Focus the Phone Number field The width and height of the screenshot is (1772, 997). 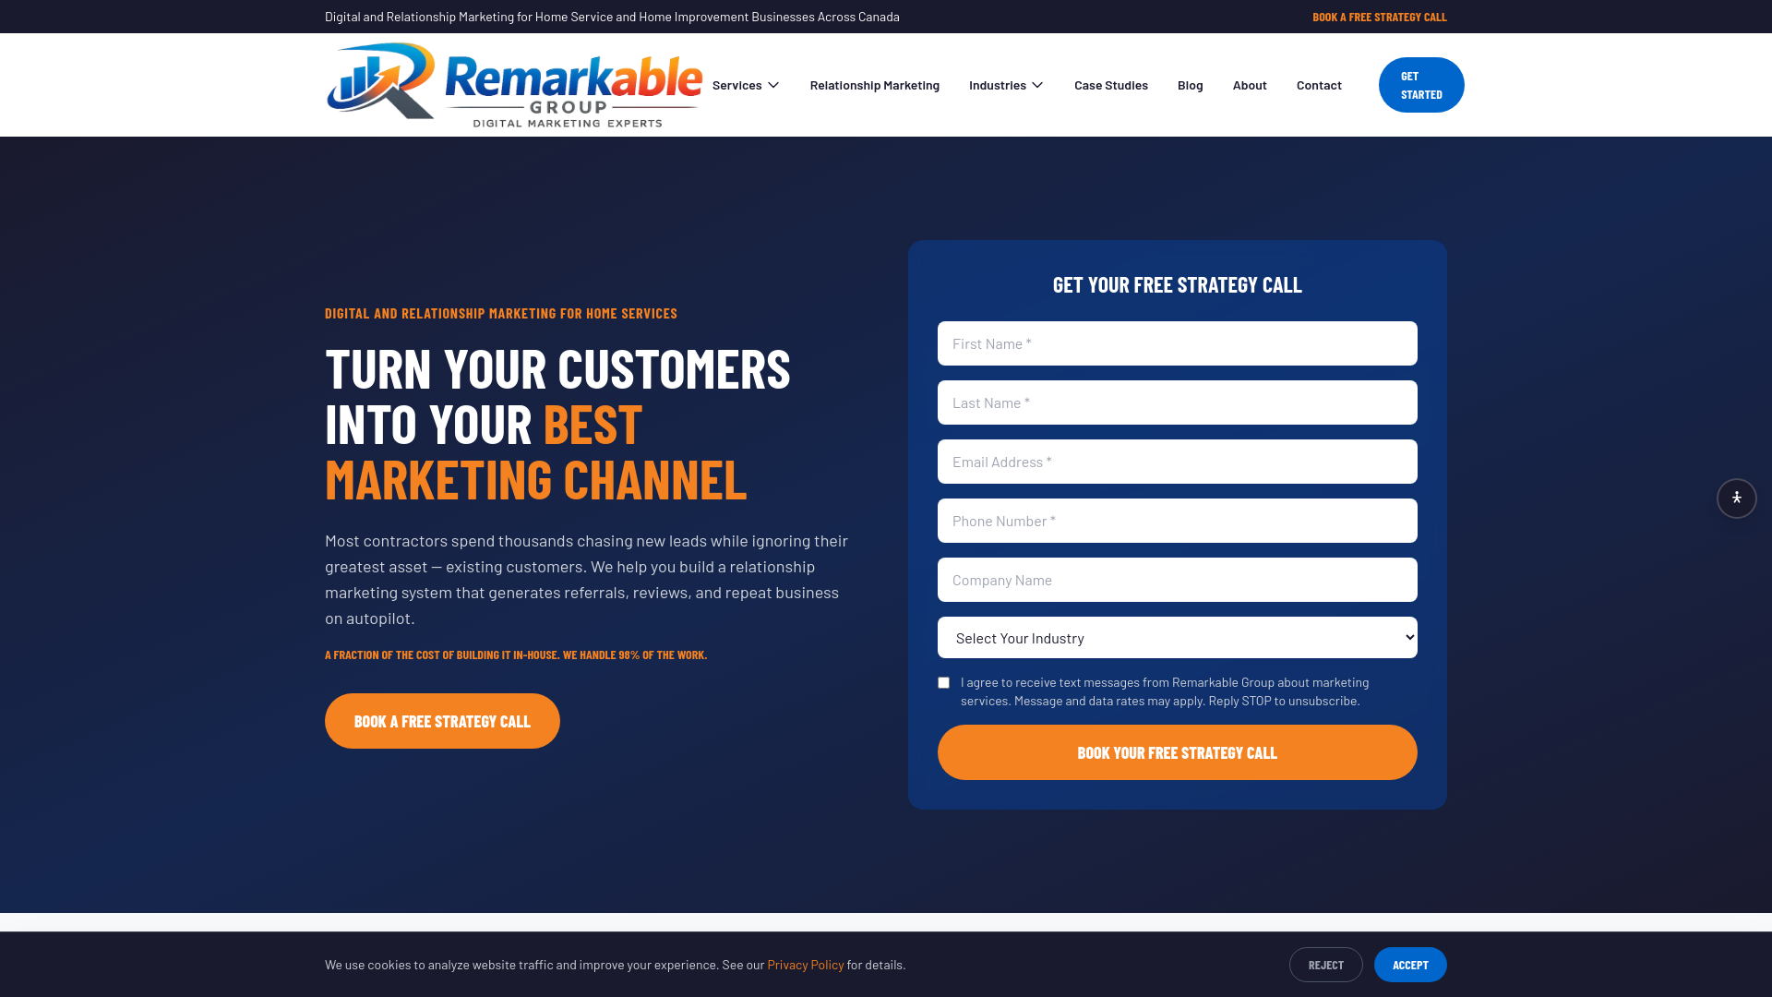pos(1178,521)
